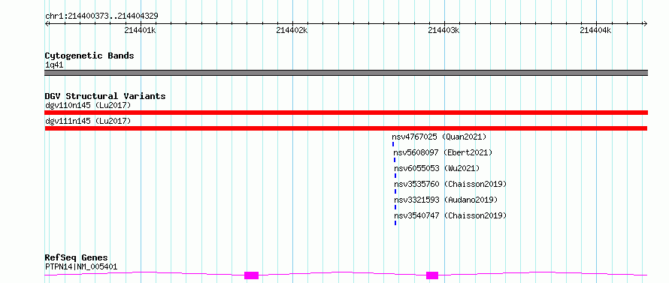Image resolution: width=669 pixels, height=283 pixels.
Task: Click the ruler's right arrowhead
Action: [x=645, y=23]
